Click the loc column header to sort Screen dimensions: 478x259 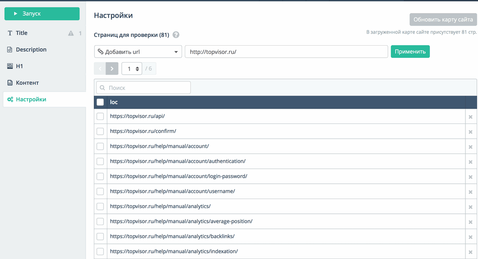[114, 102]
